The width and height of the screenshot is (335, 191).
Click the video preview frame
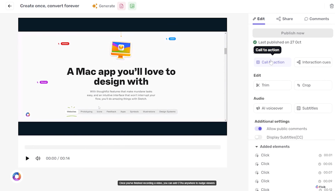click(x=123, y=76)
